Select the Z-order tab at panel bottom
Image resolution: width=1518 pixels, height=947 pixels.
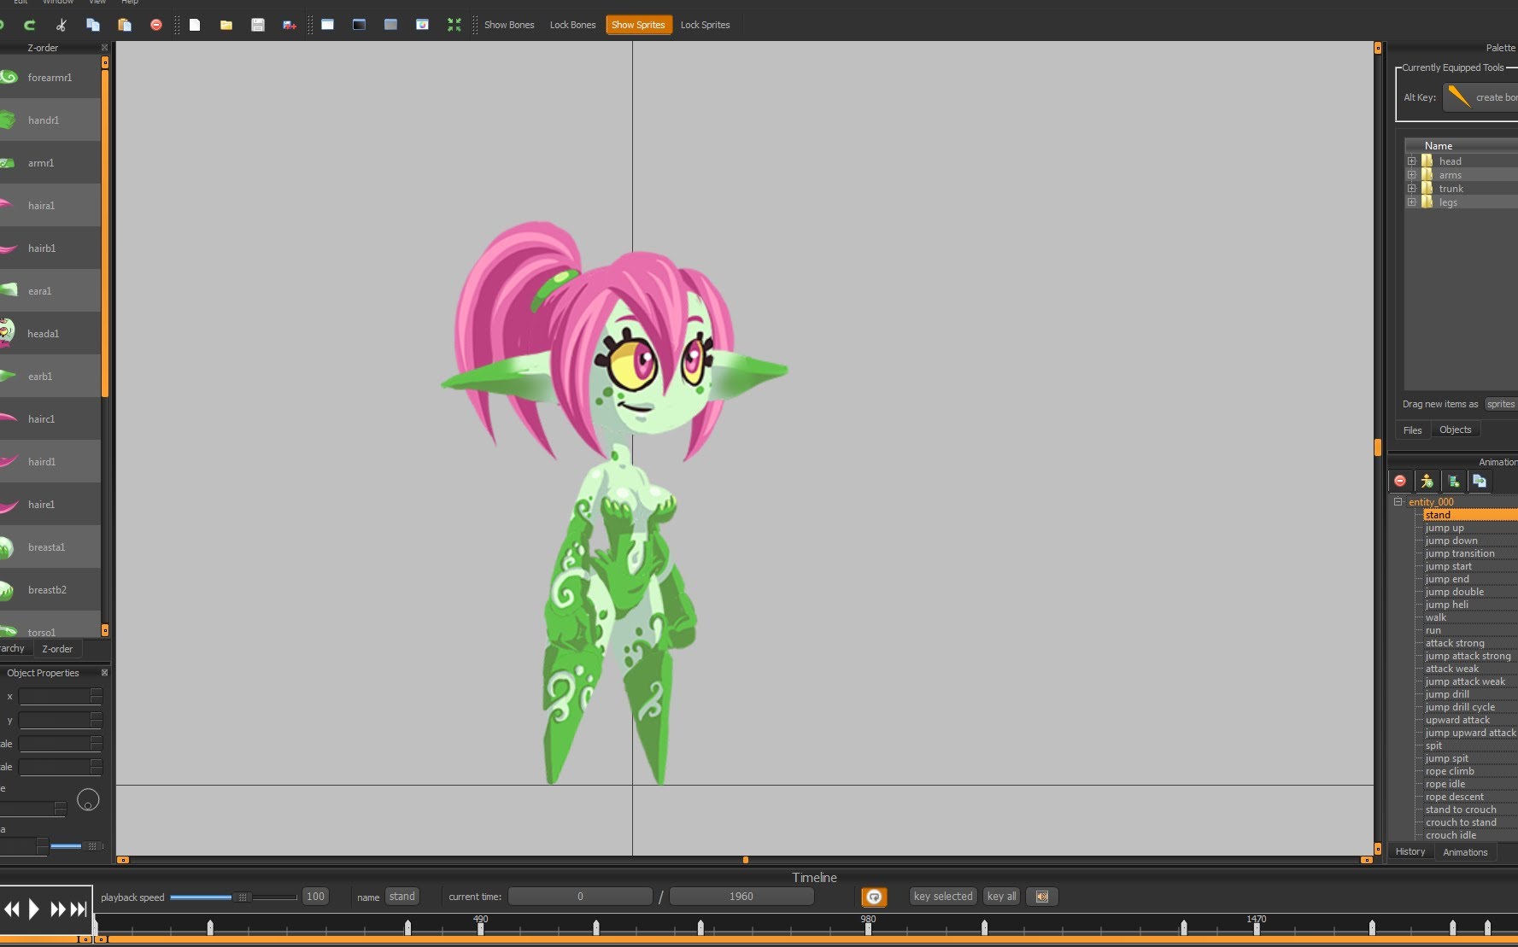click(58, 649)
